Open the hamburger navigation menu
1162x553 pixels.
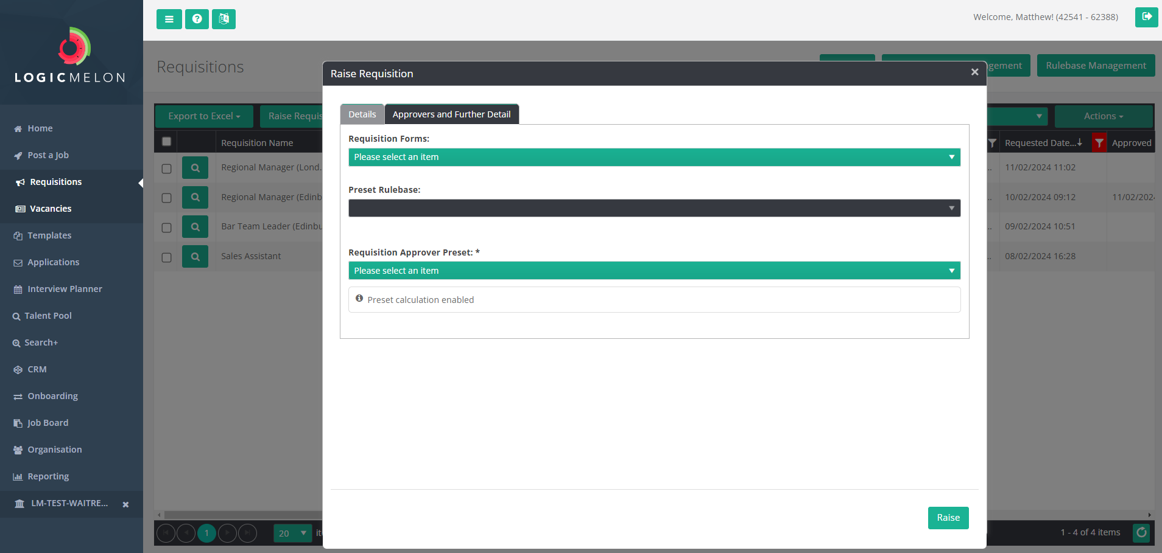click(169, 19)
